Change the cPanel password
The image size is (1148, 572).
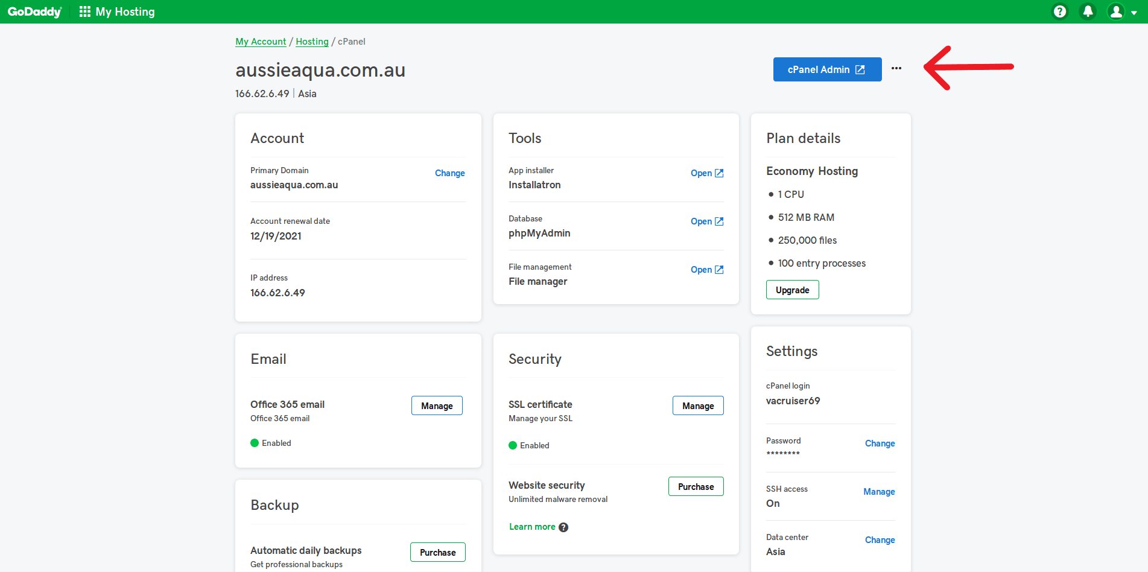tap(880, 443)
